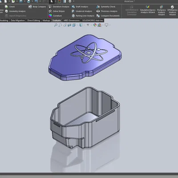This screenshot has height=178, width=178.
Task: Run Symmetry Check
Action: [x=106, y=7]
